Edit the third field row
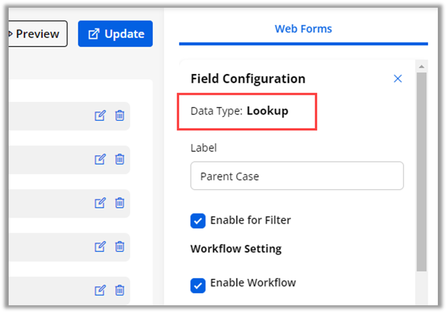The image size is (447, 313). 100,203
